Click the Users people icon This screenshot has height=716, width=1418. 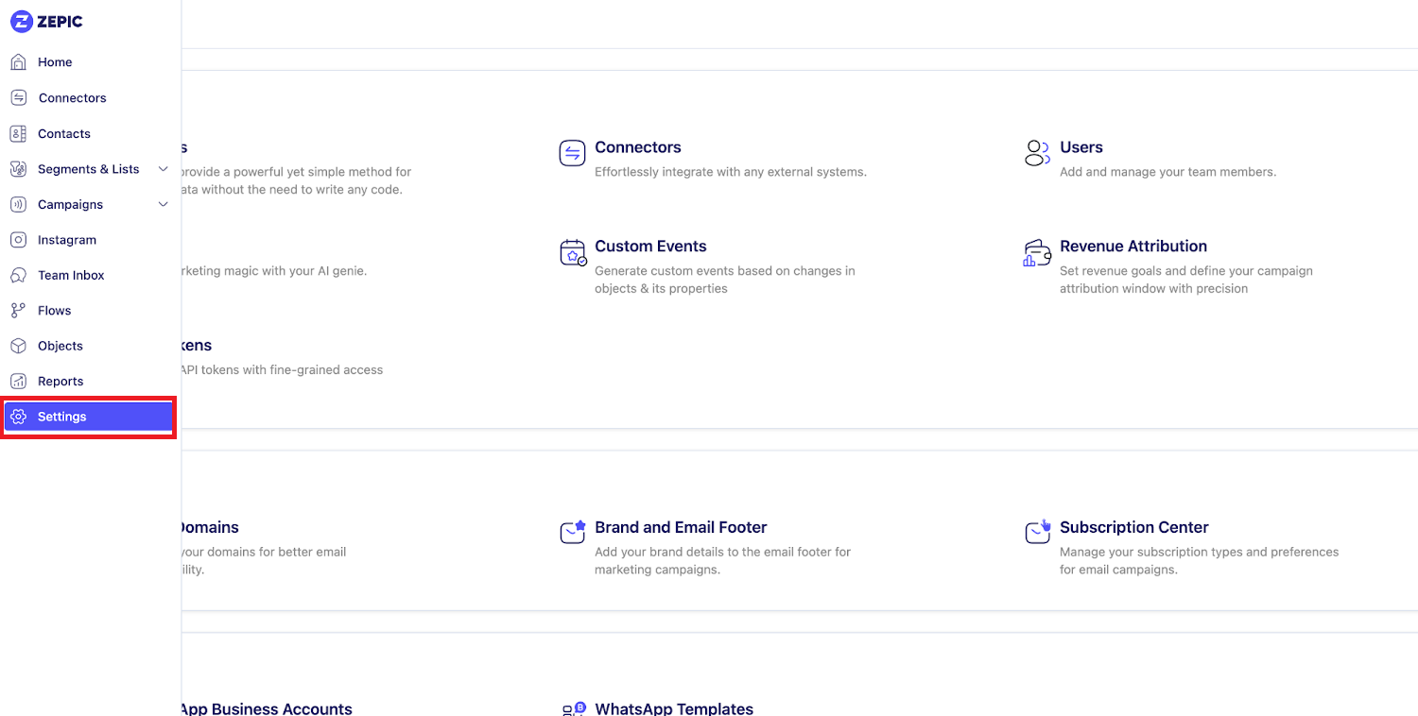[x=1037, y=153]
